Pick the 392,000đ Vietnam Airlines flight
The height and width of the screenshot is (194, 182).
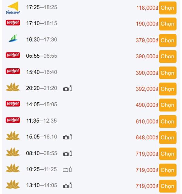click(x=168, y=89)
